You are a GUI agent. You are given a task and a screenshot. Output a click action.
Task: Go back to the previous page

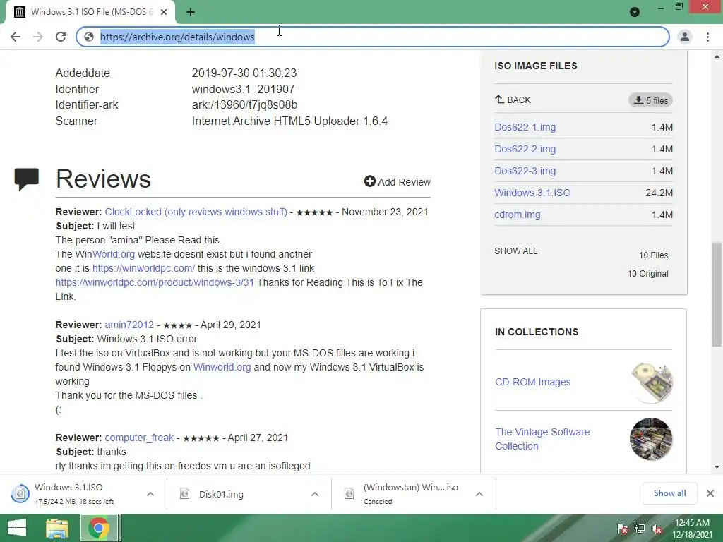pyautogui.click(x=16, y=37)
